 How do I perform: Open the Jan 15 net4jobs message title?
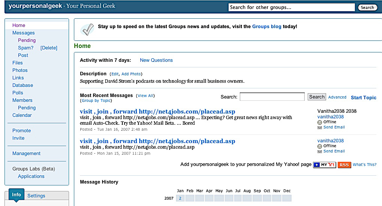pyautogui.click(x=157, y=141)
